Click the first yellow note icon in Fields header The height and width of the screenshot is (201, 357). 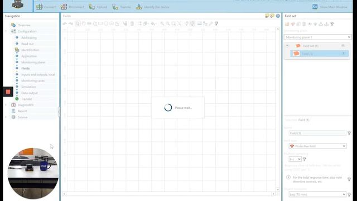(267, 16)
